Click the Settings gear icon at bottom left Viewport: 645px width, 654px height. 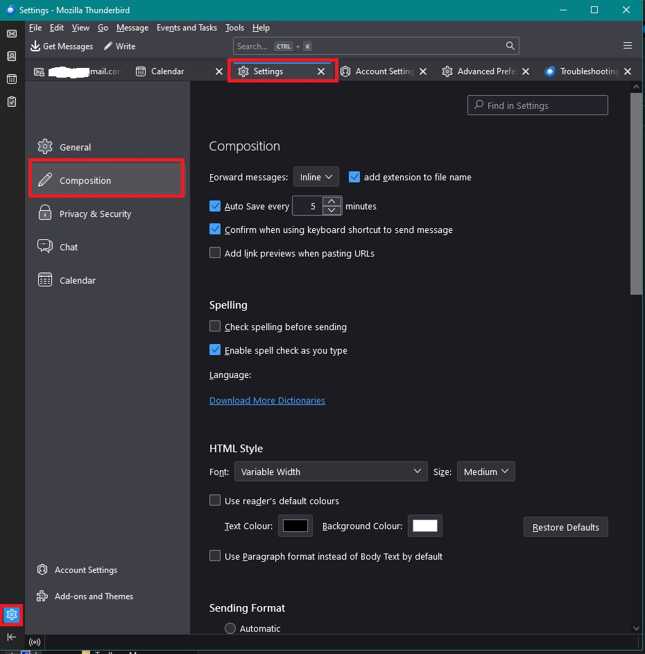point(12,614)
